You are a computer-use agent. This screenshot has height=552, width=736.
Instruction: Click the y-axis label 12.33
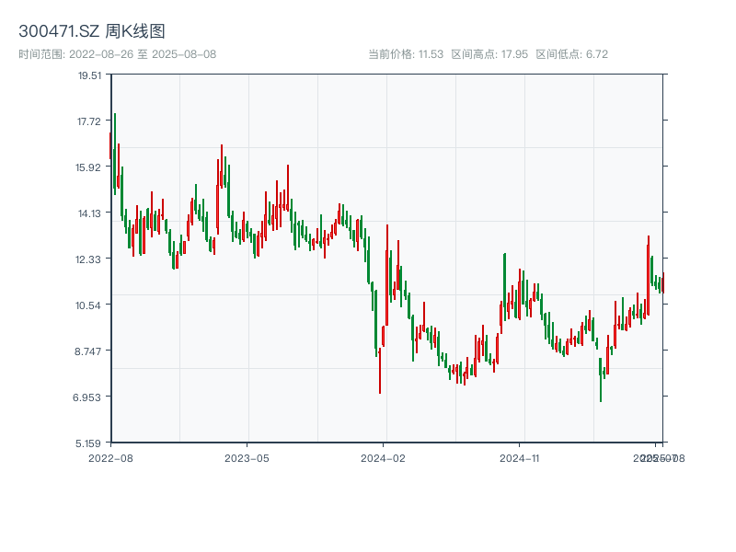[88, 259]
